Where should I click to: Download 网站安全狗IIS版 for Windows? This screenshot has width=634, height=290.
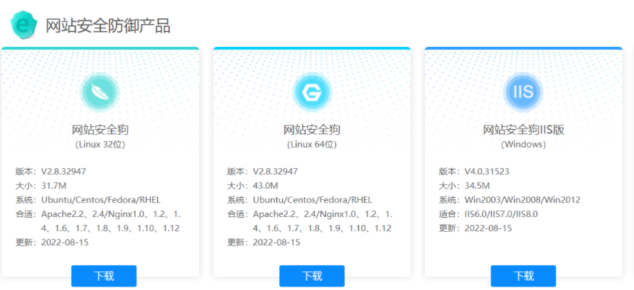[523, 276]
